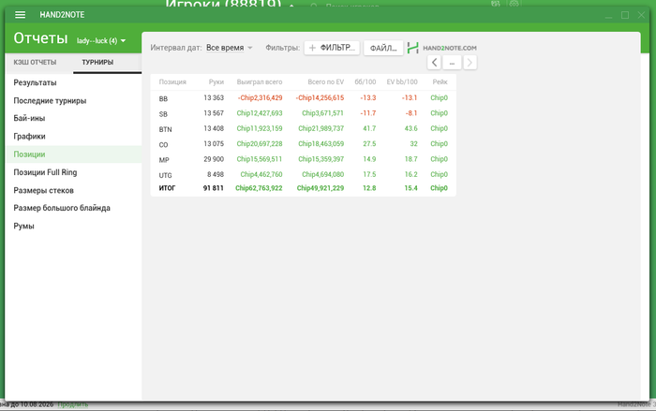656x411 pixels.
Task: Select the BTN position row
Action: tap(304, 129)
